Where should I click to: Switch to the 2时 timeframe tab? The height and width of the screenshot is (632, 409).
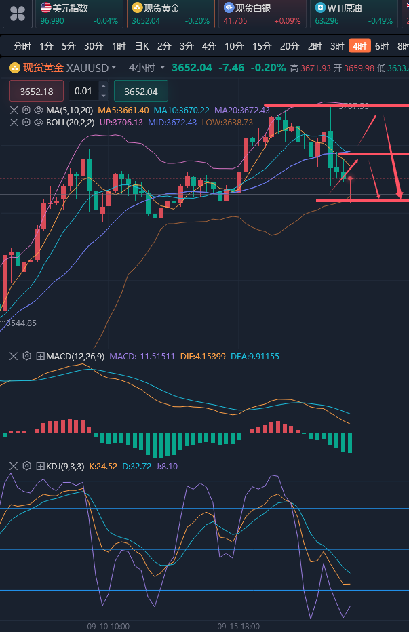tap(315, 46)
